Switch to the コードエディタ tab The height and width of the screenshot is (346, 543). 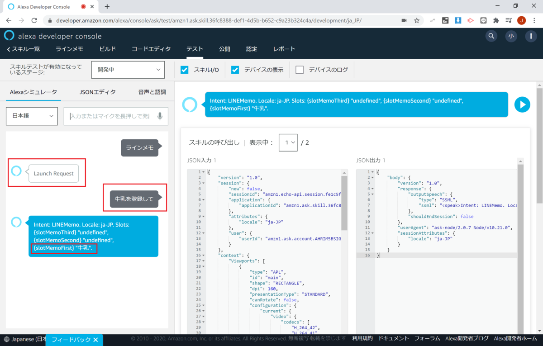pyautogui.click(x=151, y=49)
